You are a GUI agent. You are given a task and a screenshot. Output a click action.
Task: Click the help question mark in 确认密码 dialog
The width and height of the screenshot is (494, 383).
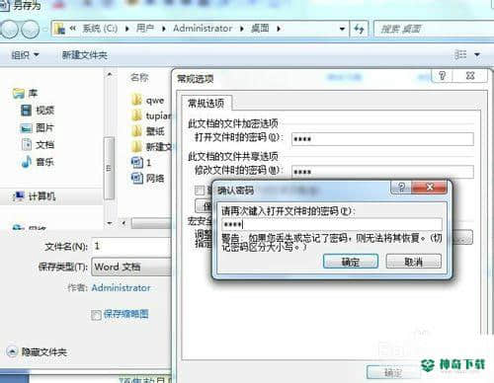pyautogui.click(x=401, y=188)
